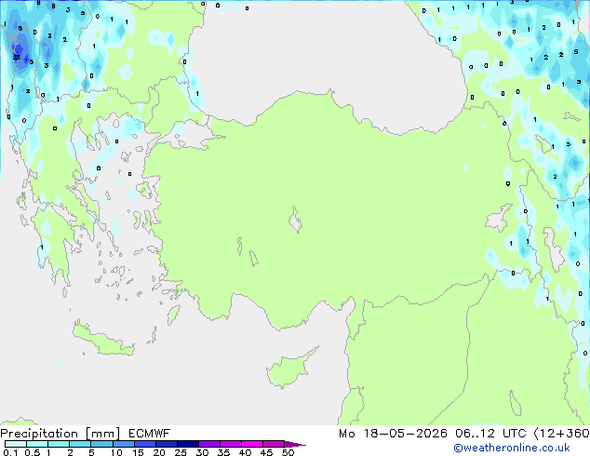Viewport: 590px width, 456px height.
Task: Click the legend tick label 50
Action: click(x=288, y=452)
